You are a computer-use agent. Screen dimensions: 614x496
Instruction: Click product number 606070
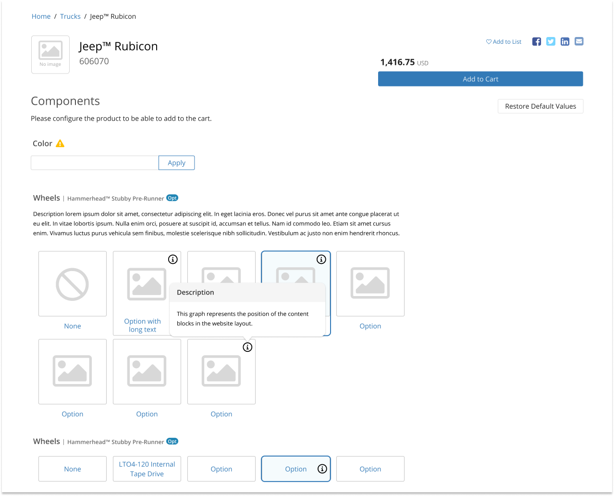(x=94, y=62)
